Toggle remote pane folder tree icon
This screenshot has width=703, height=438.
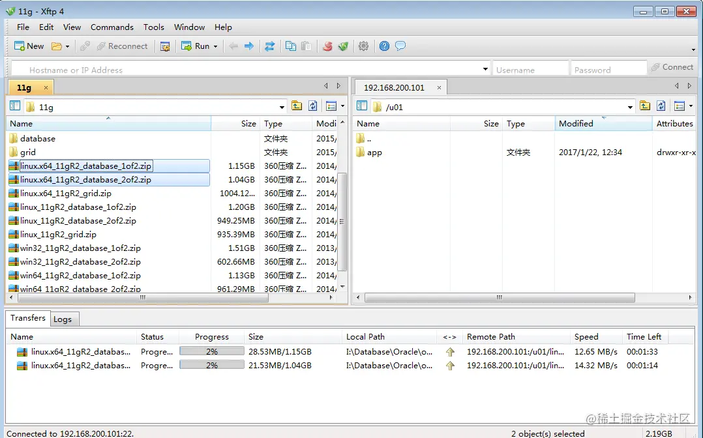click(x=362, y=106)
